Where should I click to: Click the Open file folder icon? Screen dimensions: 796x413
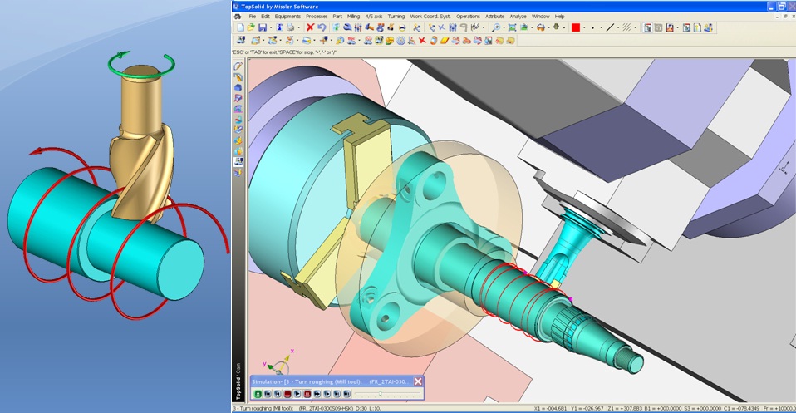click(251, 27)
